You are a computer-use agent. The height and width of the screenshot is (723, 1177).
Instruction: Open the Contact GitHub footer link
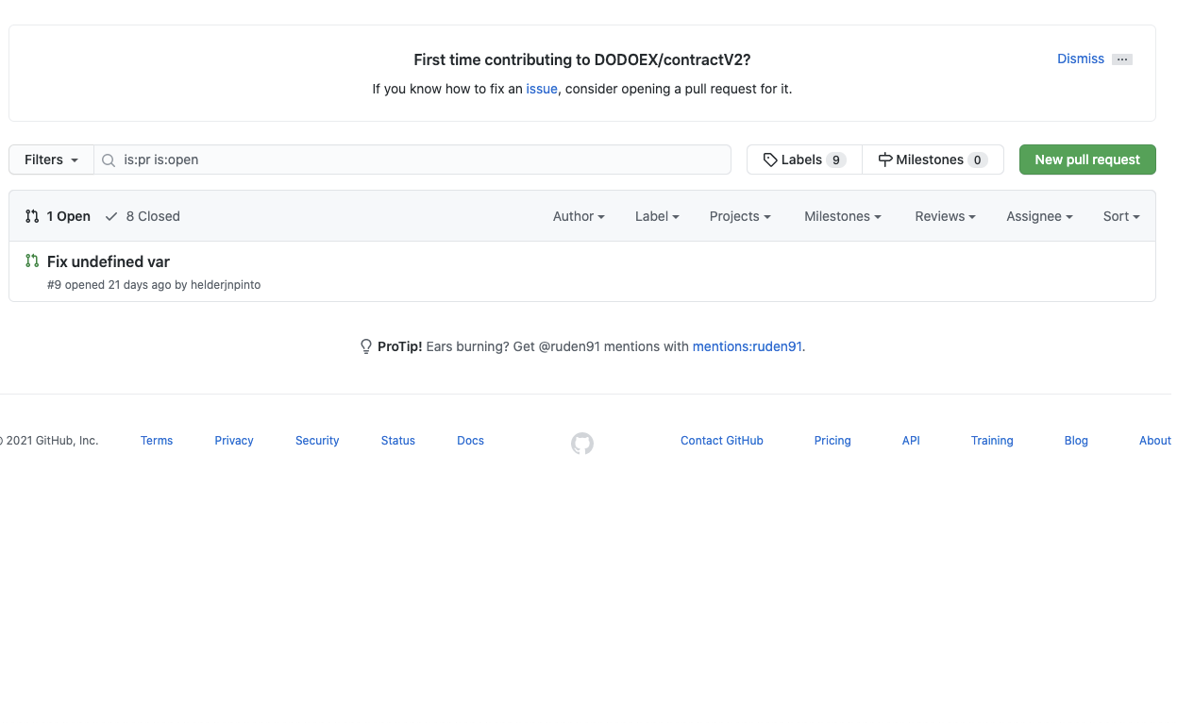click(722, 441)
